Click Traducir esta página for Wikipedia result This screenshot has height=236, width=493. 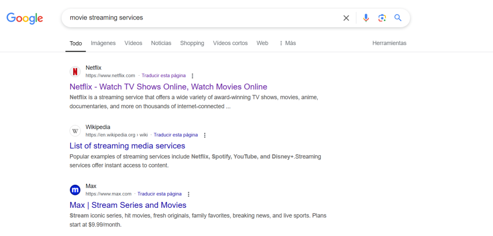coord(176,135)
